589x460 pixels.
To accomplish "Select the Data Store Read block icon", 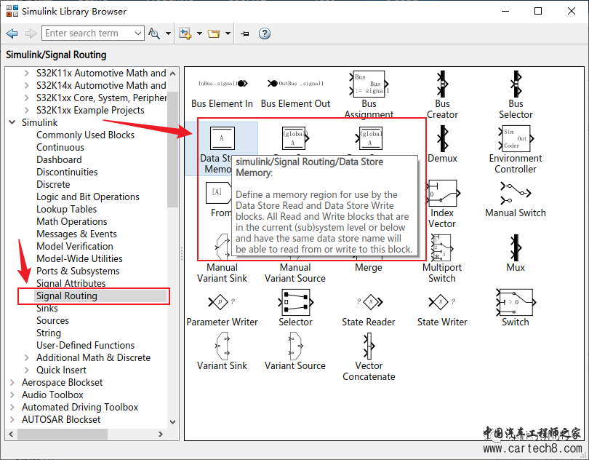I will [x=295, y=138].
